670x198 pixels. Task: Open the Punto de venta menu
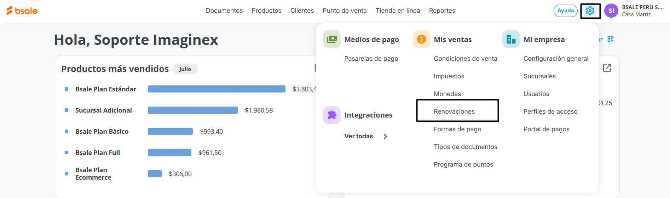click(x=345, y=11)
